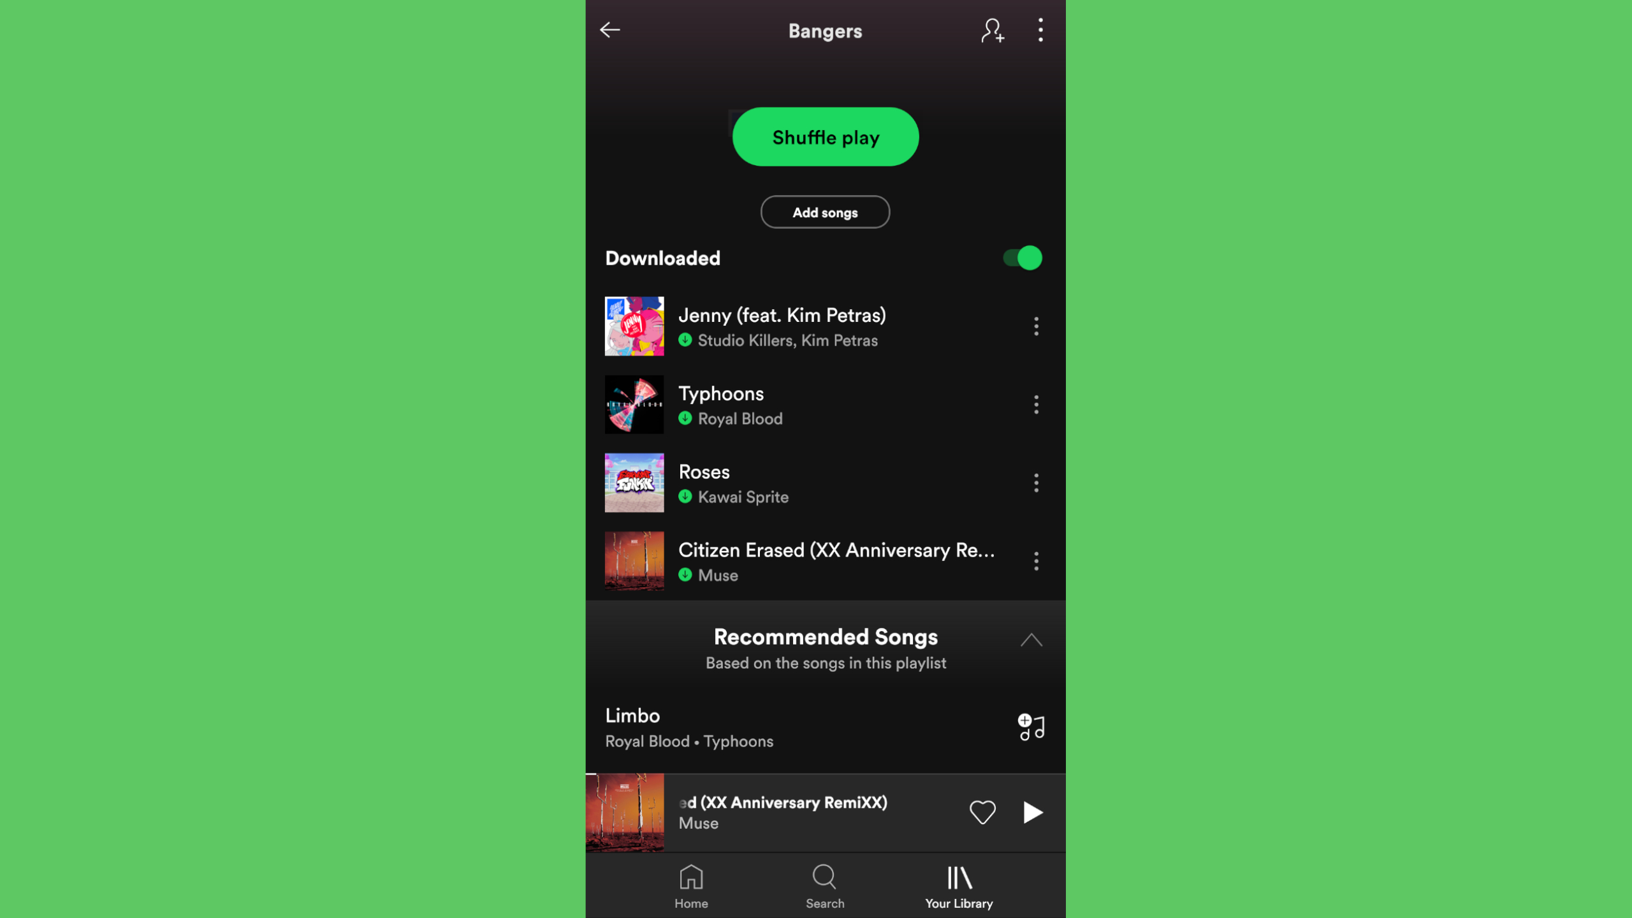
Task: Click the more options icon for Citizen Erased
Action: [x=1037, y=562]
